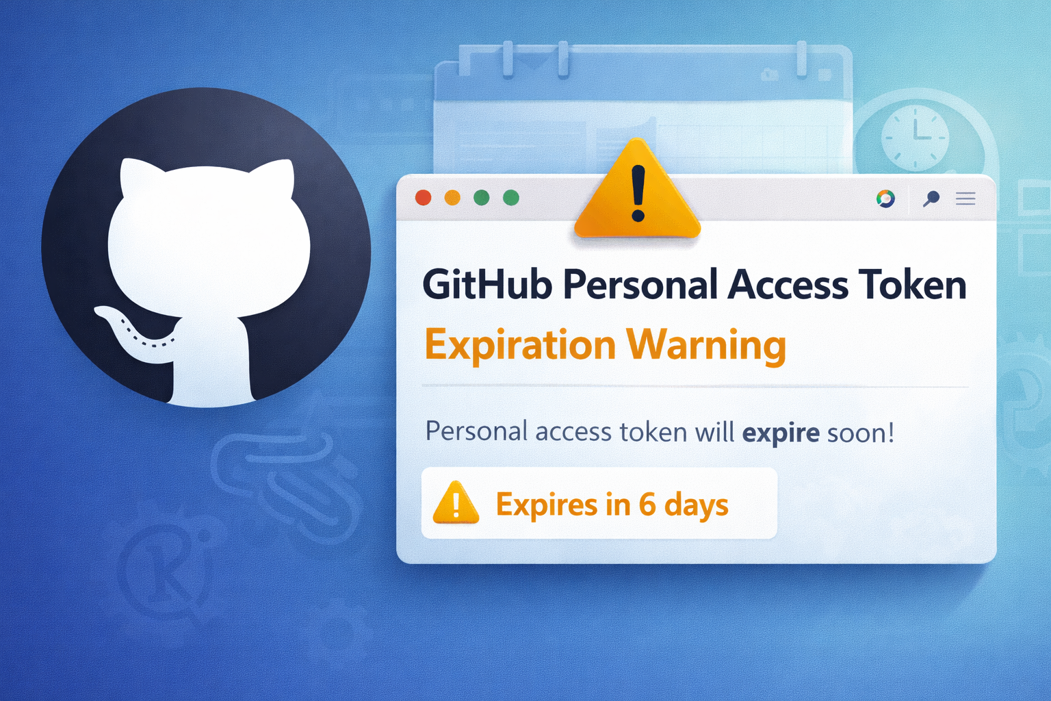Click the GitHub Octocat logo
This screenshot has width=1051, height=701.
(206, 247)
